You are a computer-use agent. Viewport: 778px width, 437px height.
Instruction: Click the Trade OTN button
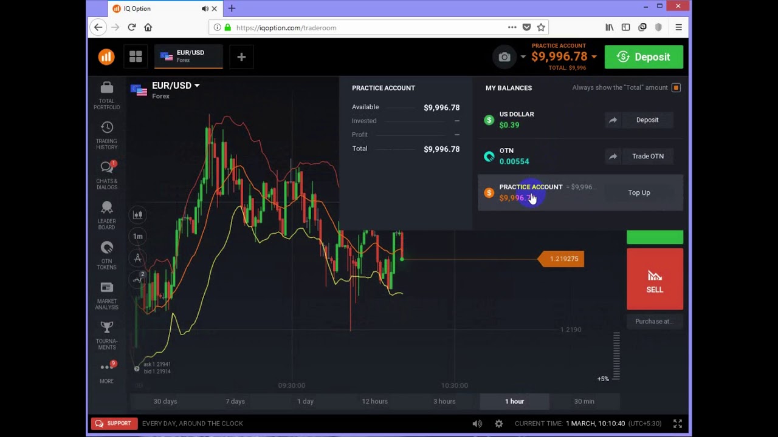click(x=647, y=157)
